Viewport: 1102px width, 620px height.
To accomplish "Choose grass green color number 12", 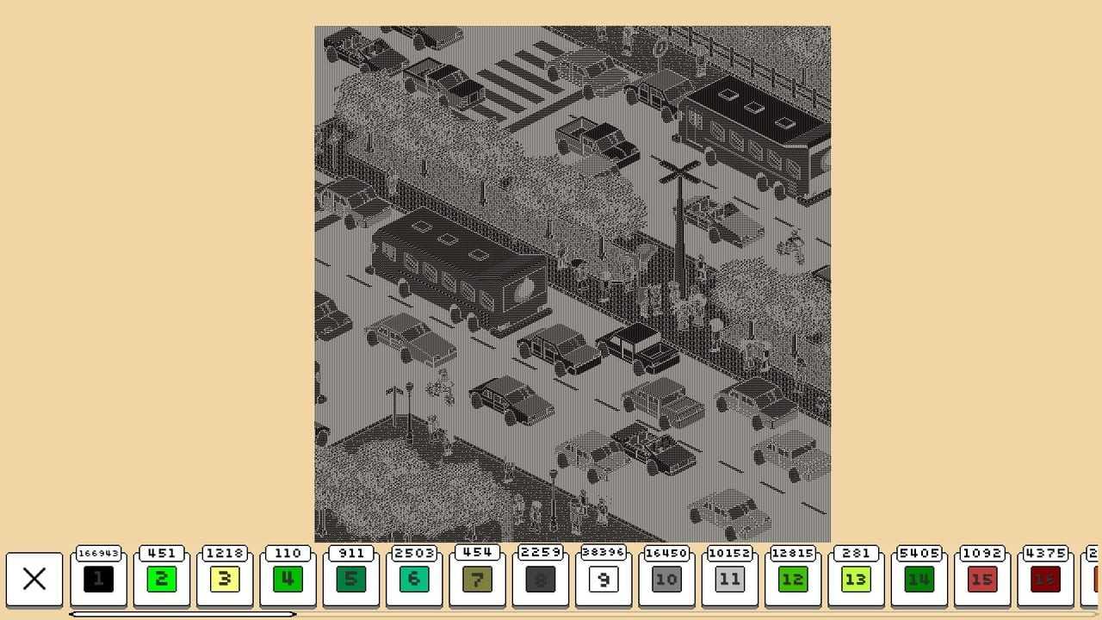I will (793, 580).
